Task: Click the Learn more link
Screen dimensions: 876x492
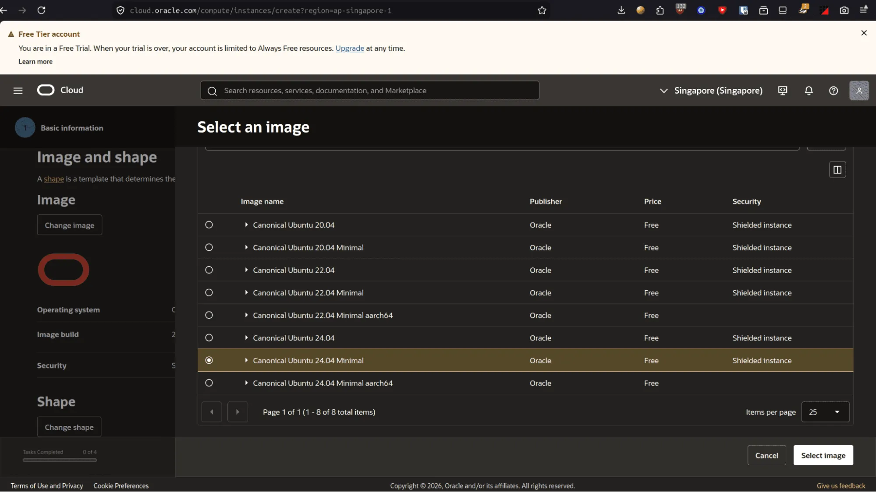Action: pos(35,62)
